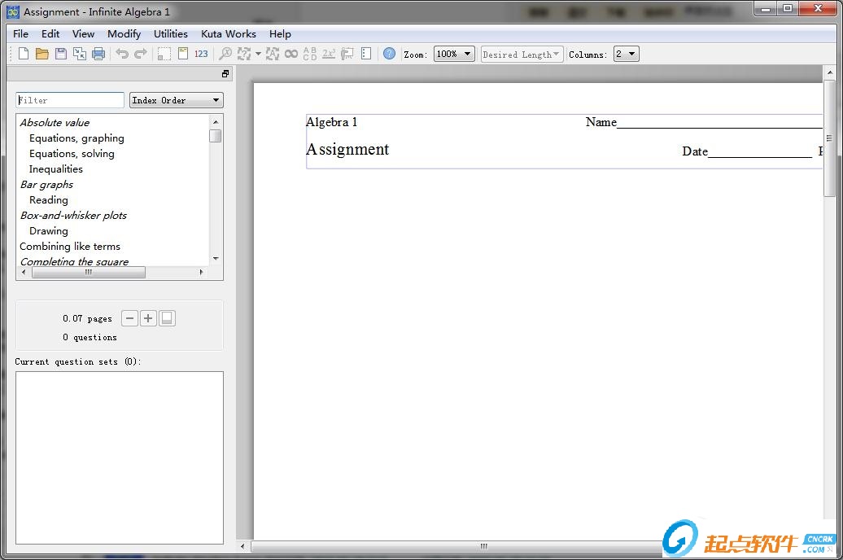Screen dimensions: 843x560
Task: Click the infinity symbol icon
Action: click(290, 54)
